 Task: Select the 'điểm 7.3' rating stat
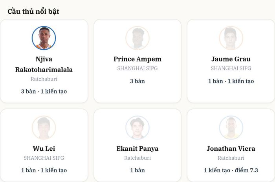246,170
